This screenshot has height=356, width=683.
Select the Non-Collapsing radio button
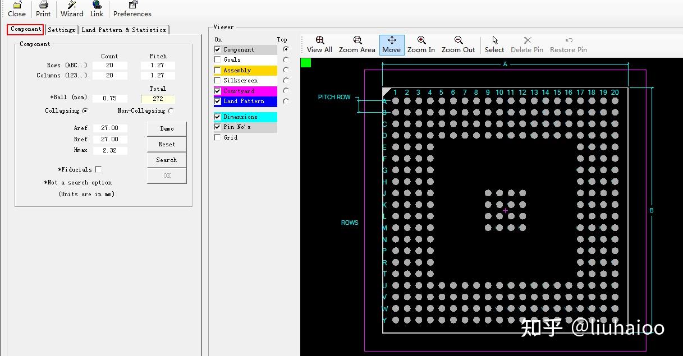coord(170,110)
